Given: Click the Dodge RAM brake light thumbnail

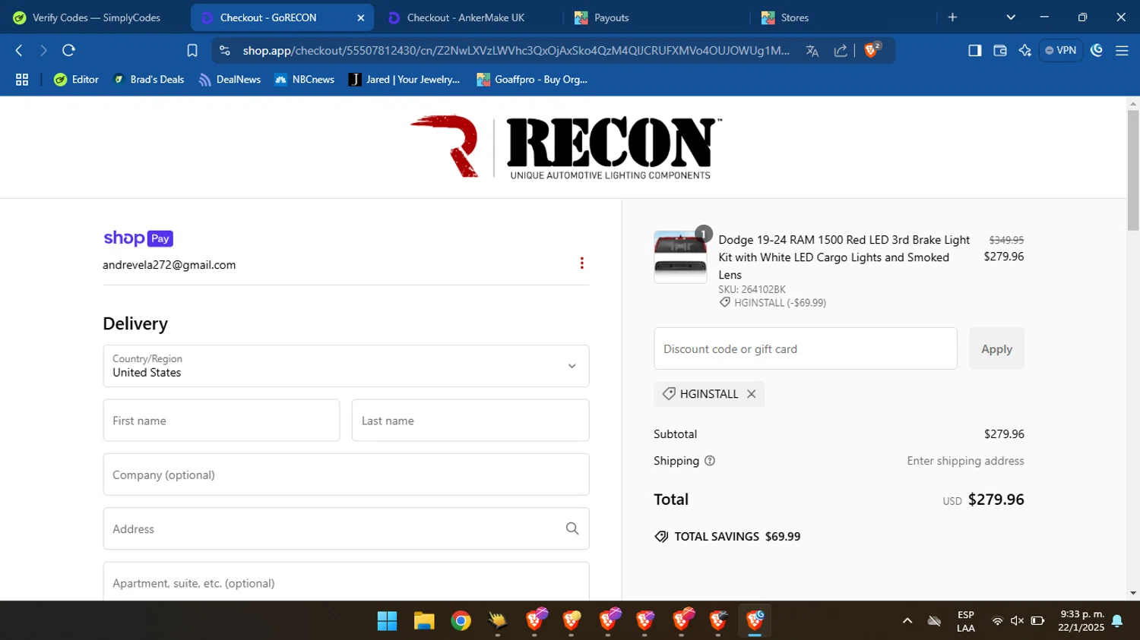Looking at the screenshot, I should pyautogui.click(x=680, y=257).
